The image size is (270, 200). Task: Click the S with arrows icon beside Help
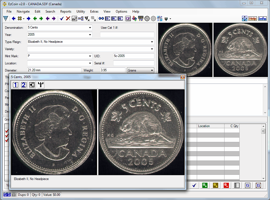(x=245, y=19)
